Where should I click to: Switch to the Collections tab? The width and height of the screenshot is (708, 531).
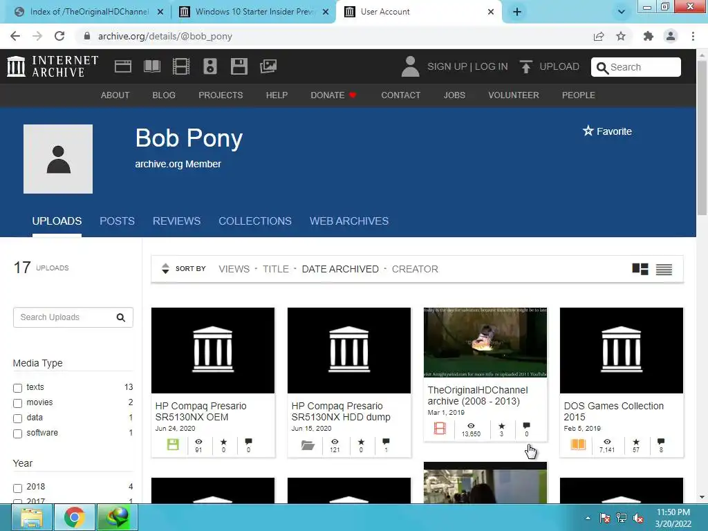tap(255, 221)
